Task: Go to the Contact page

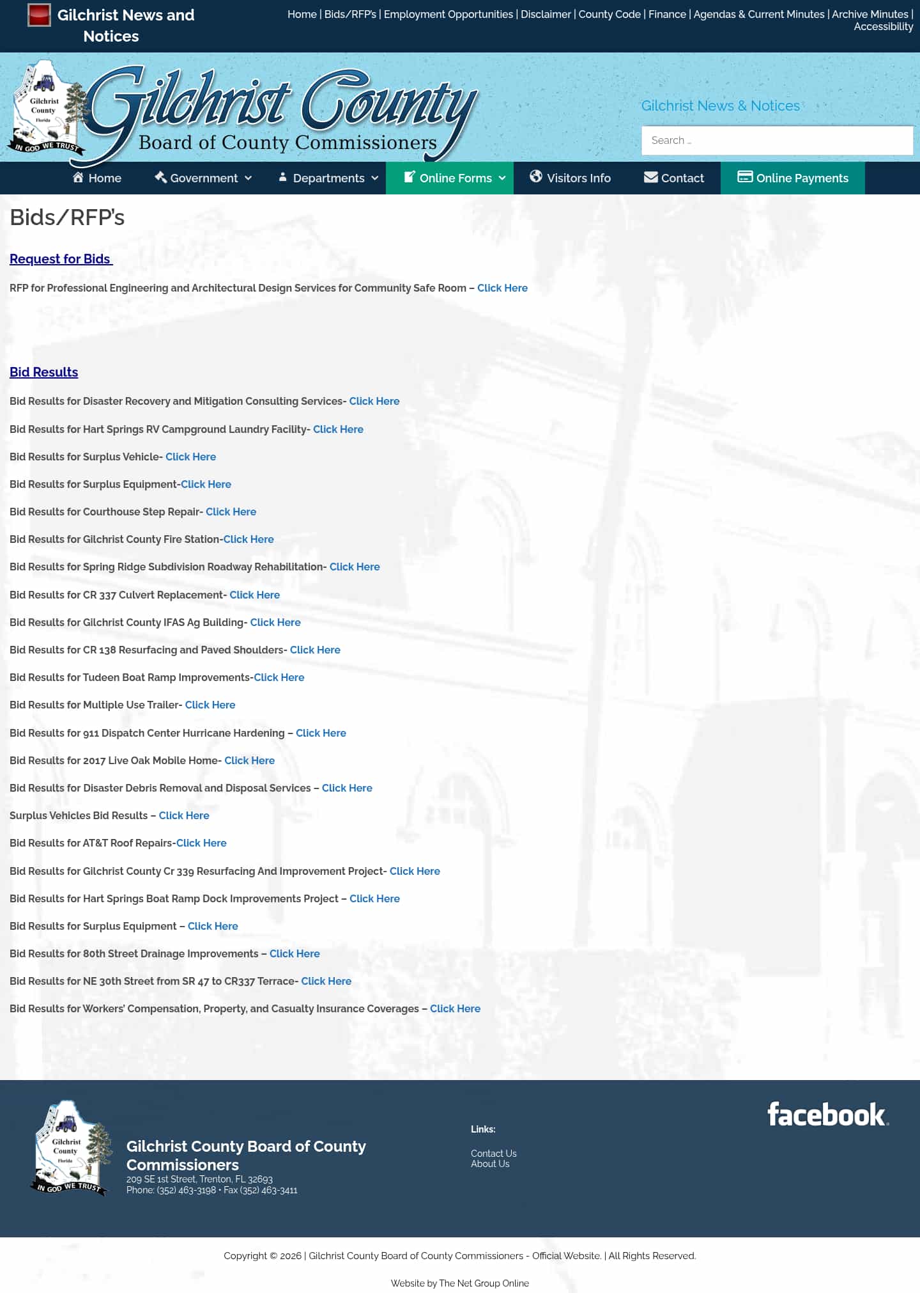Action: click(674, 178)
